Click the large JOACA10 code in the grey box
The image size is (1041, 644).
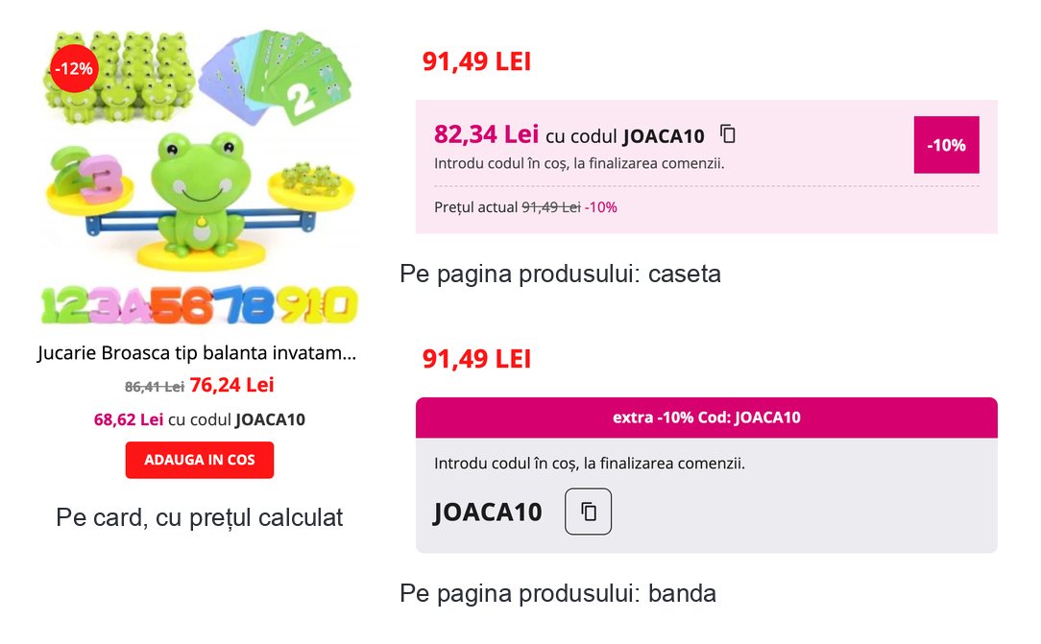point(487,512)
